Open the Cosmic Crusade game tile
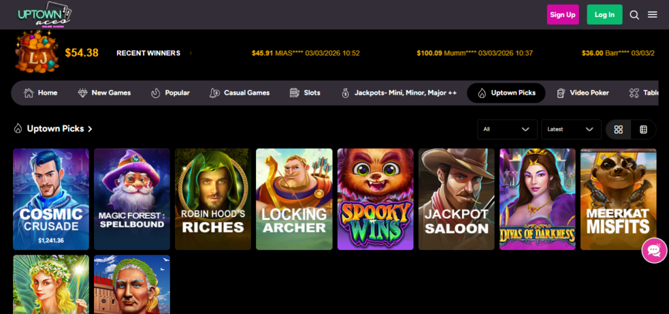This screenshot has width=669, height=314. [x=51, y=199]
